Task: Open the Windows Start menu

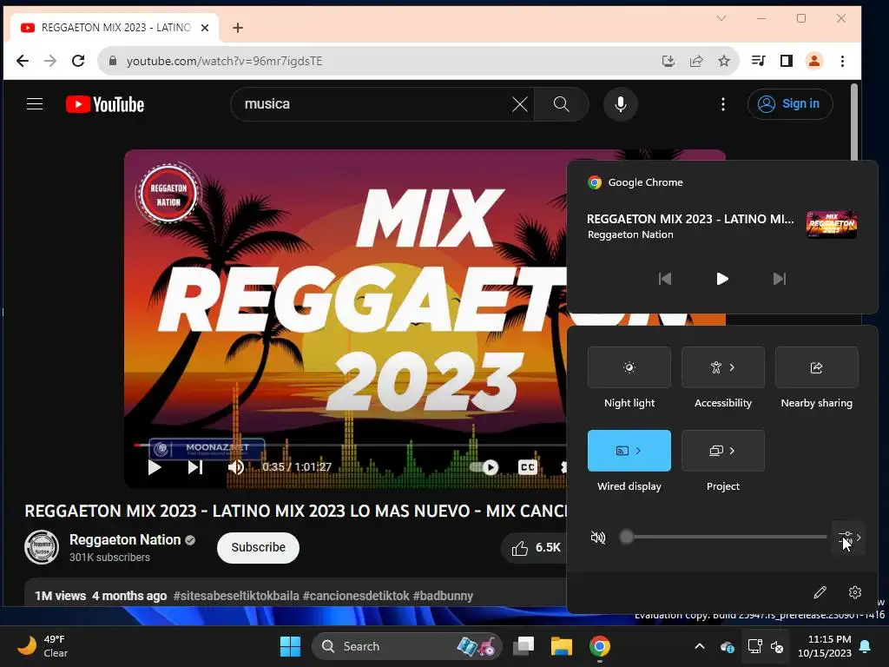Action: pos(290,646)
